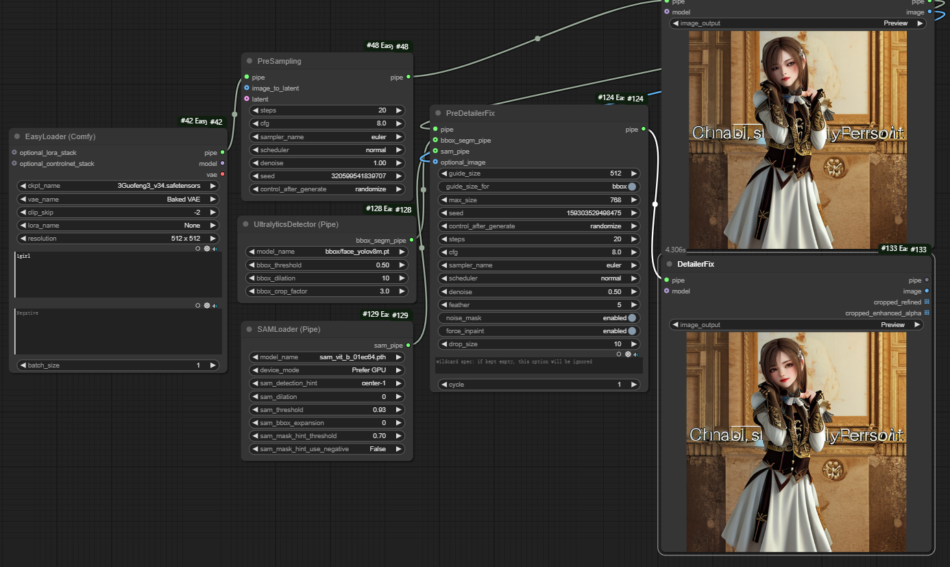Image resolution: width=950 pixels, height=567 pixels.
Task: Disable the noise_mask toggle in PreDetailerFix
Action: [631, 318]
